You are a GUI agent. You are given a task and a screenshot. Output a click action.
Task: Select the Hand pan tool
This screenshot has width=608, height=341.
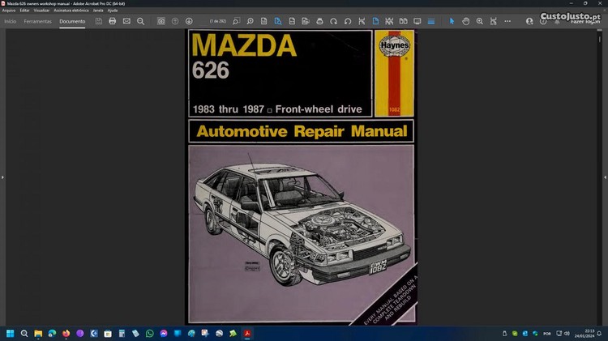coord(466,21)
